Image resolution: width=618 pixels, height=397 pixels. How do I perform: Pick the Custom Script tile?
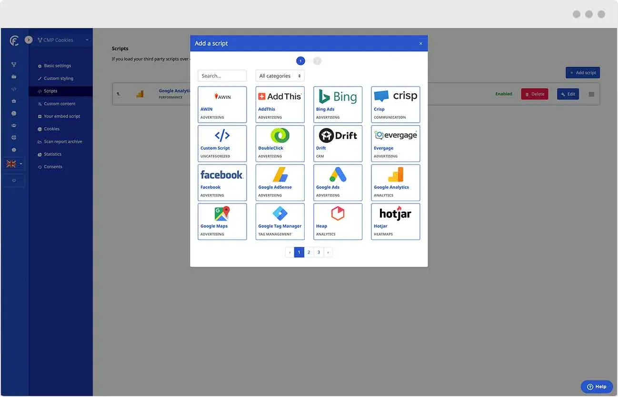point(222,144)
